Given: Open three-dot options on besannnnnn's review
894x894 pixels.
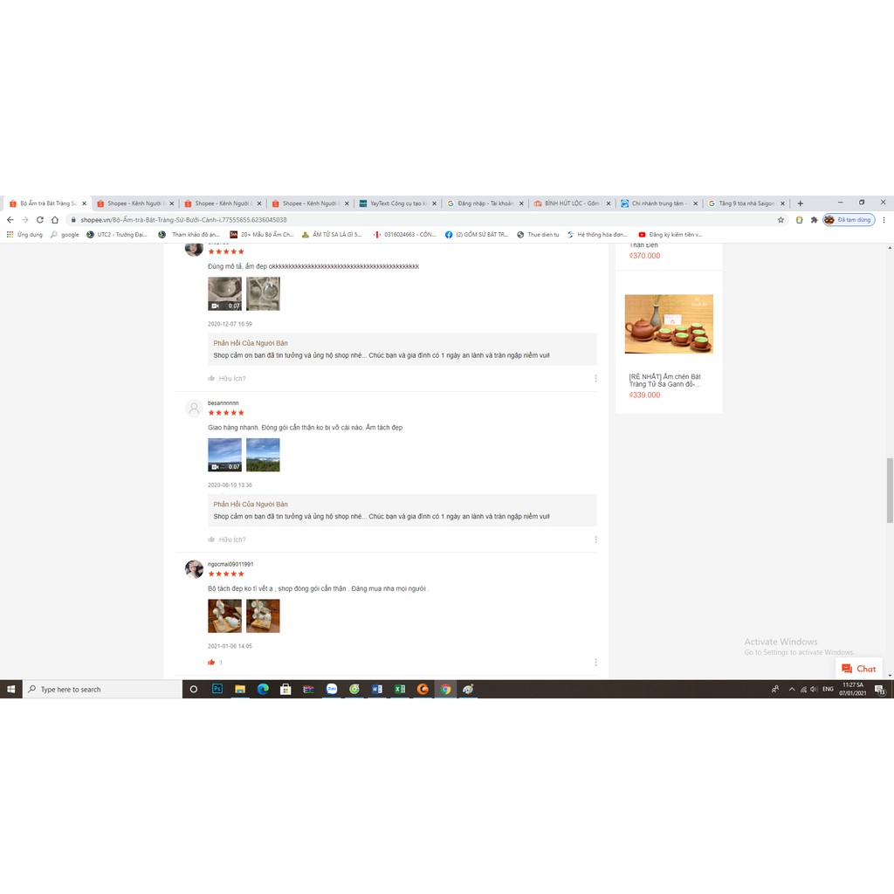Looking at the screenshot, I should click(596, 540).
